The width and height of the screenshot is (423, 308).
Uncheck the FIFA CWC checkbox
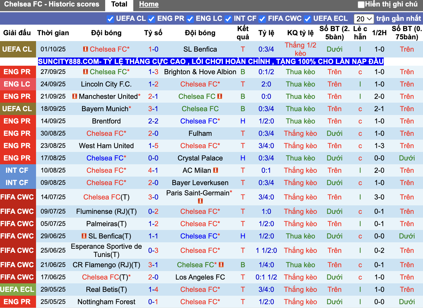click(x=262, y=19)
